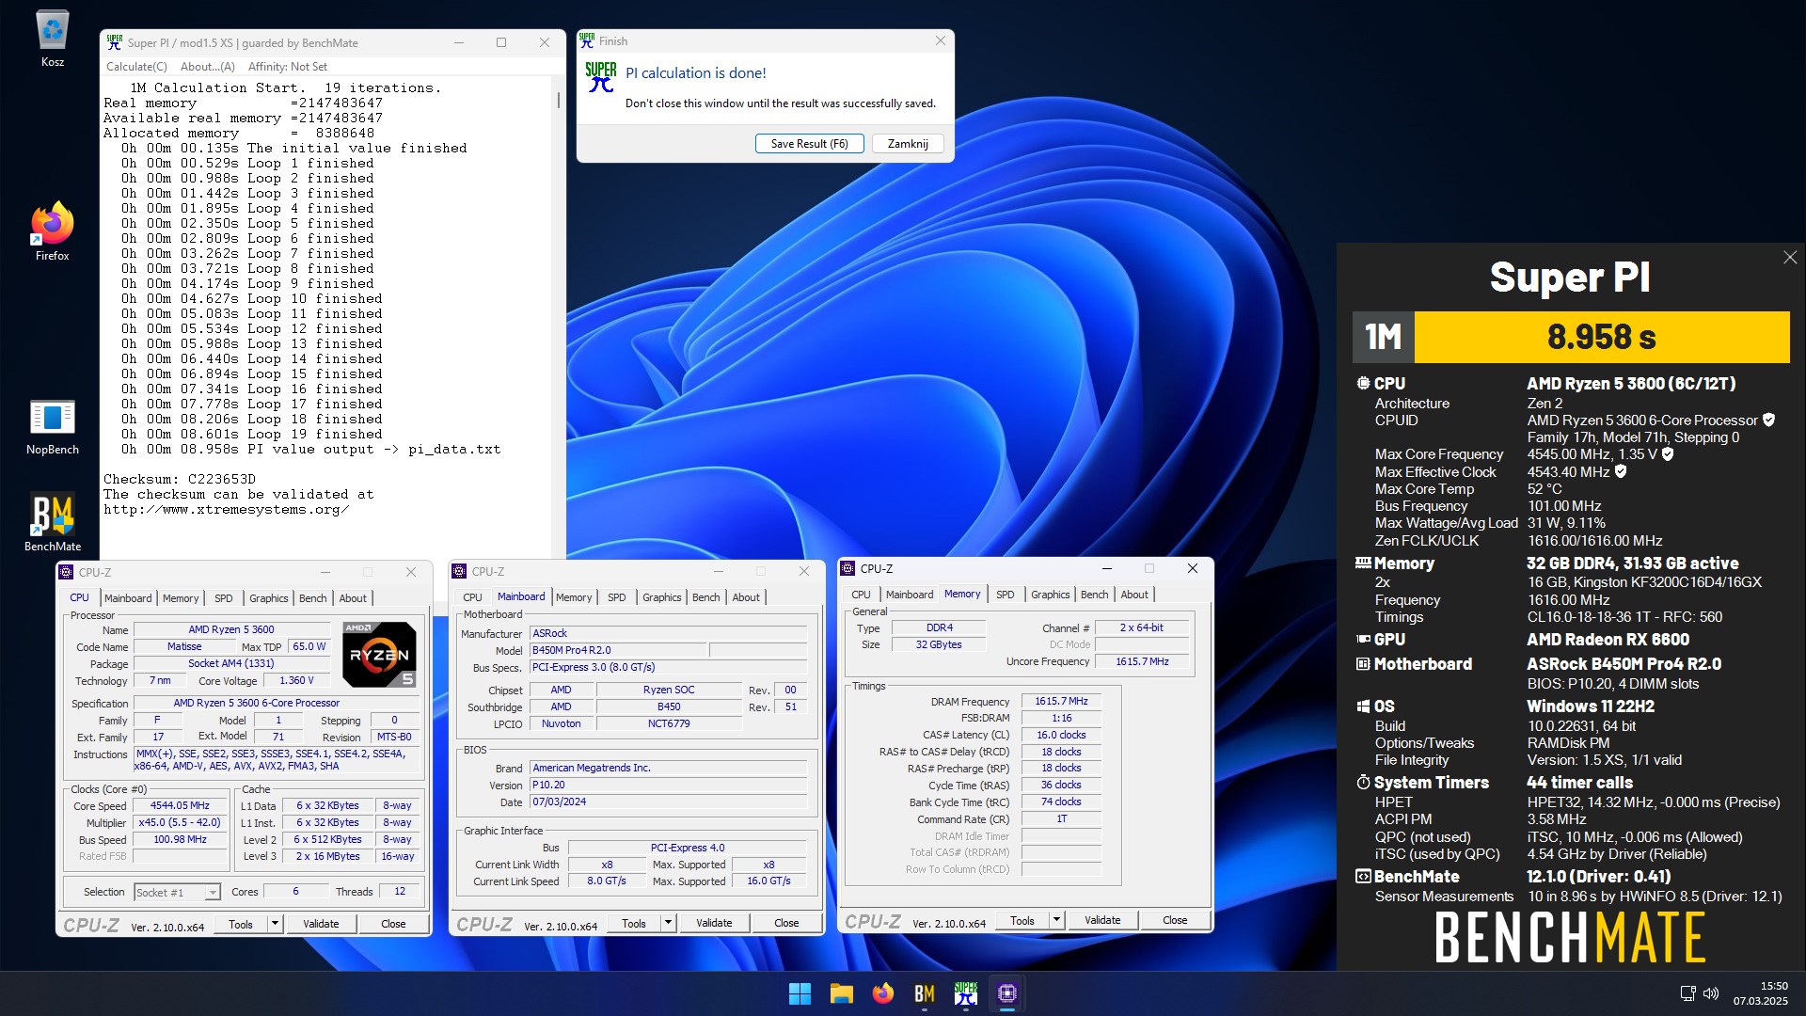Open the Kosz recycle bin icon
The height and width of the screenshot is (1016, 1806).
tap(53, 38)
